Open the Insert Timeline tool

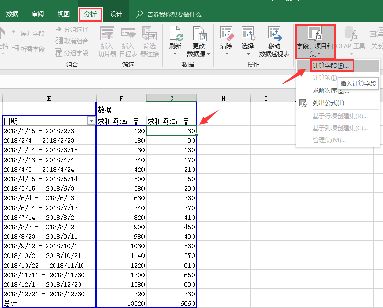coord(128,41)
